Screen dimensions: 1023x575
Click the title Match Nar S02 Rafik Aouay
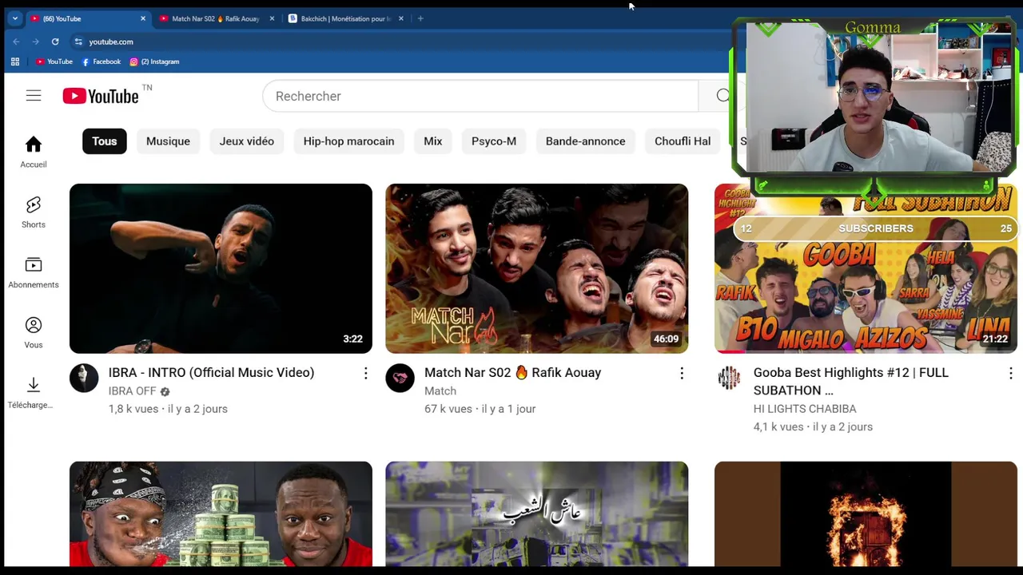pos(512,373)
